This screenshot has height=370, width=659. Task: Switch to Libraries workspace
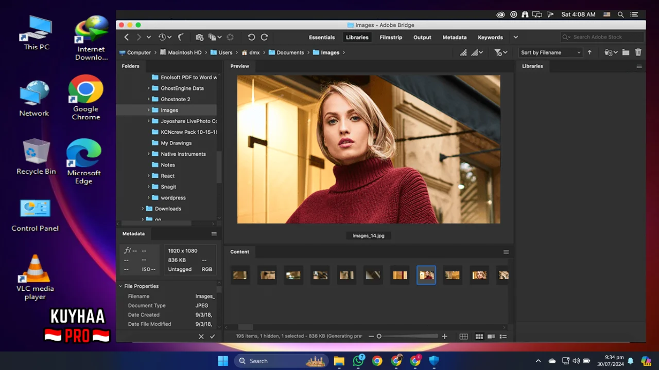tap(357, 37)
